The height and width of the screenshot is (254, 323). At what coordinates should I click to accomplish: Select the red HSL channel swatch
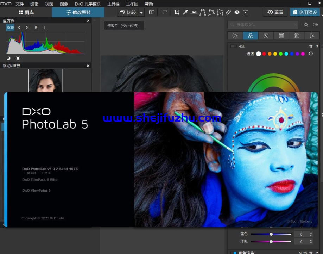264,54
